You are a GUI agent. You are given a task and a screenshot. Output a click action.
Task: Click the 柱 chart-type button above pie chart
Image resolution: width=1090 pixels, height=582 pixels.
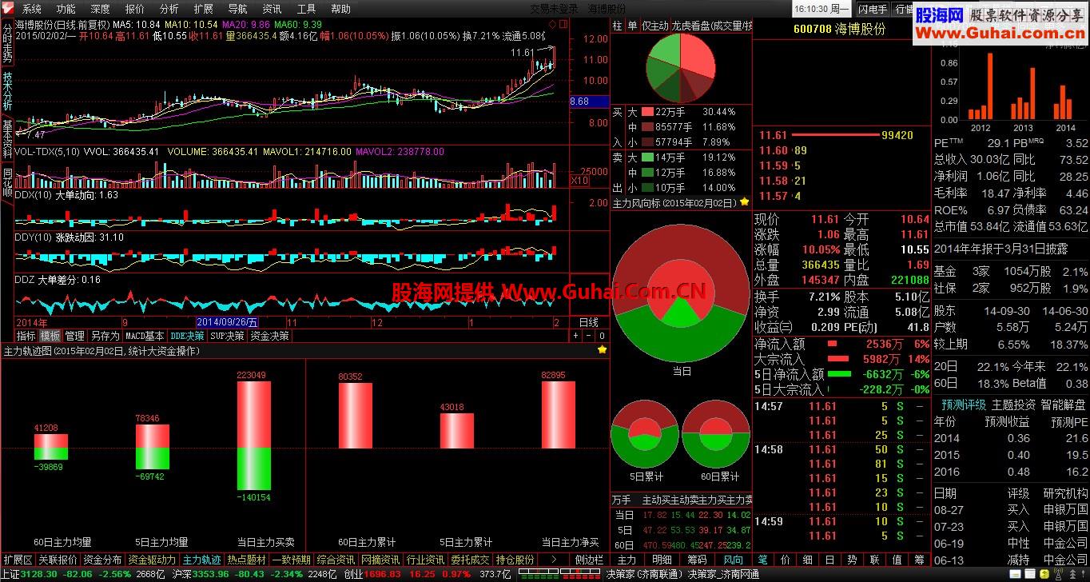617,26
